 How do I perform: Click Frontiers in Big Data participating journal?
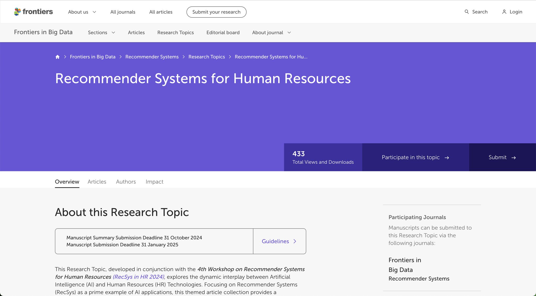tap(405, 265)
